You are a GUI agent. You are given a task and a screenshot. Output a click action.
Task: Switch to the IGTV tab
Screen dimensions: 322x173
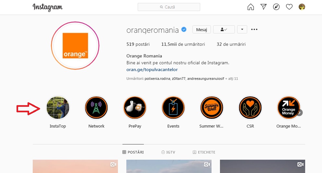pos(168,152)
